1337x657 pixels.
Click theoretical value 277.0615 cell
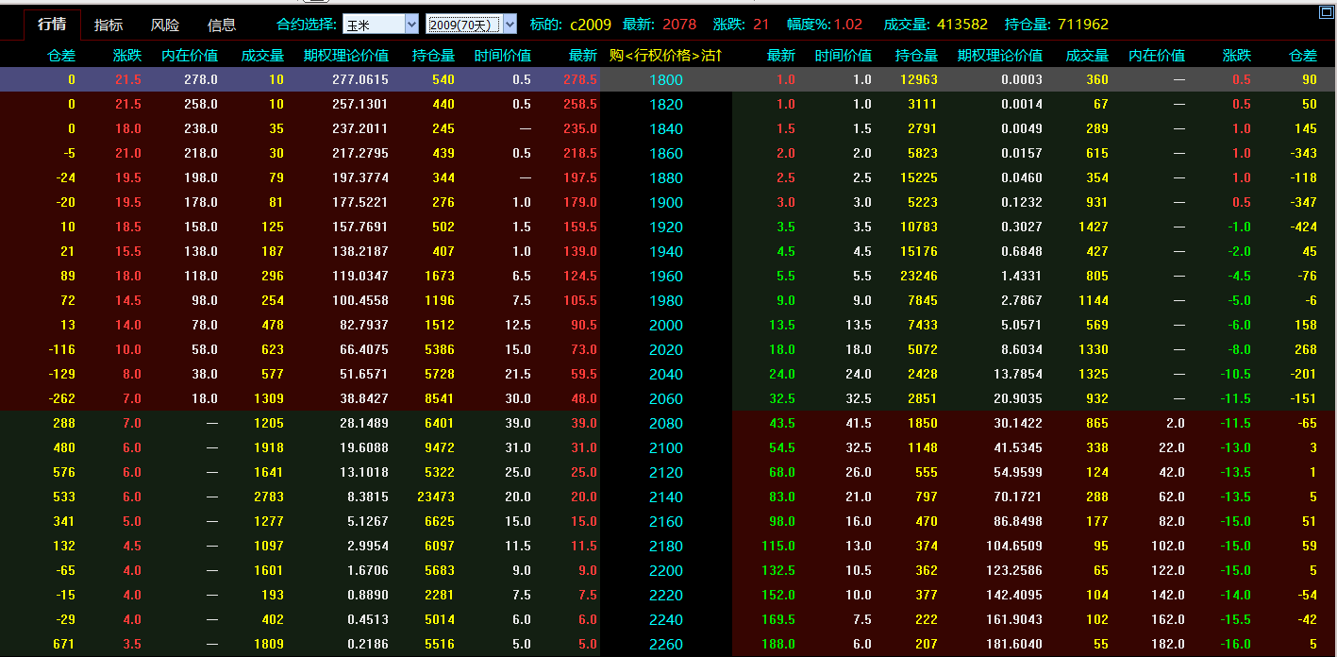coord(360,79)
